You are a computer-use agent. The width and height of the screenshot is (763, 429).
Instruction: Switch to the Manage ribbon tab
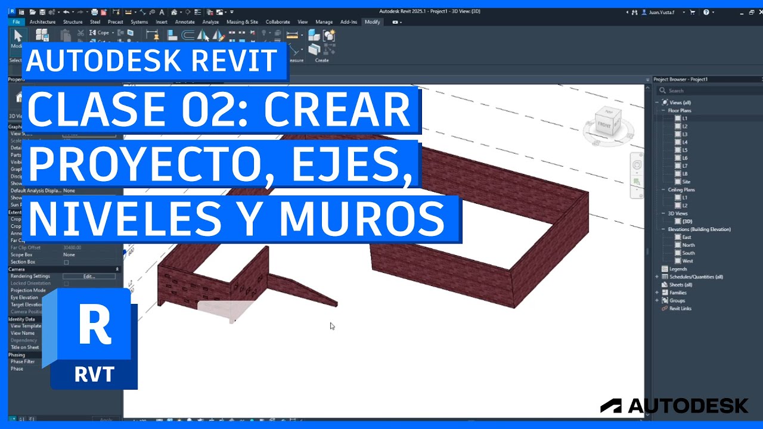(324, 22)
